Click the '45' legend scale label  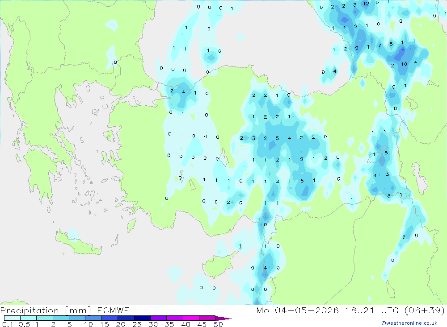tap(202, 324)
